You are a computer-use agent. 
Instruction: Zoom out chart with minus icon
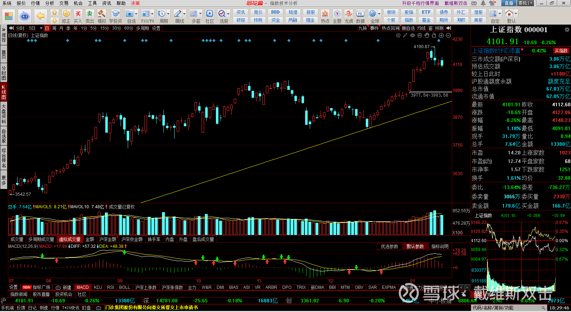(448, 35)
